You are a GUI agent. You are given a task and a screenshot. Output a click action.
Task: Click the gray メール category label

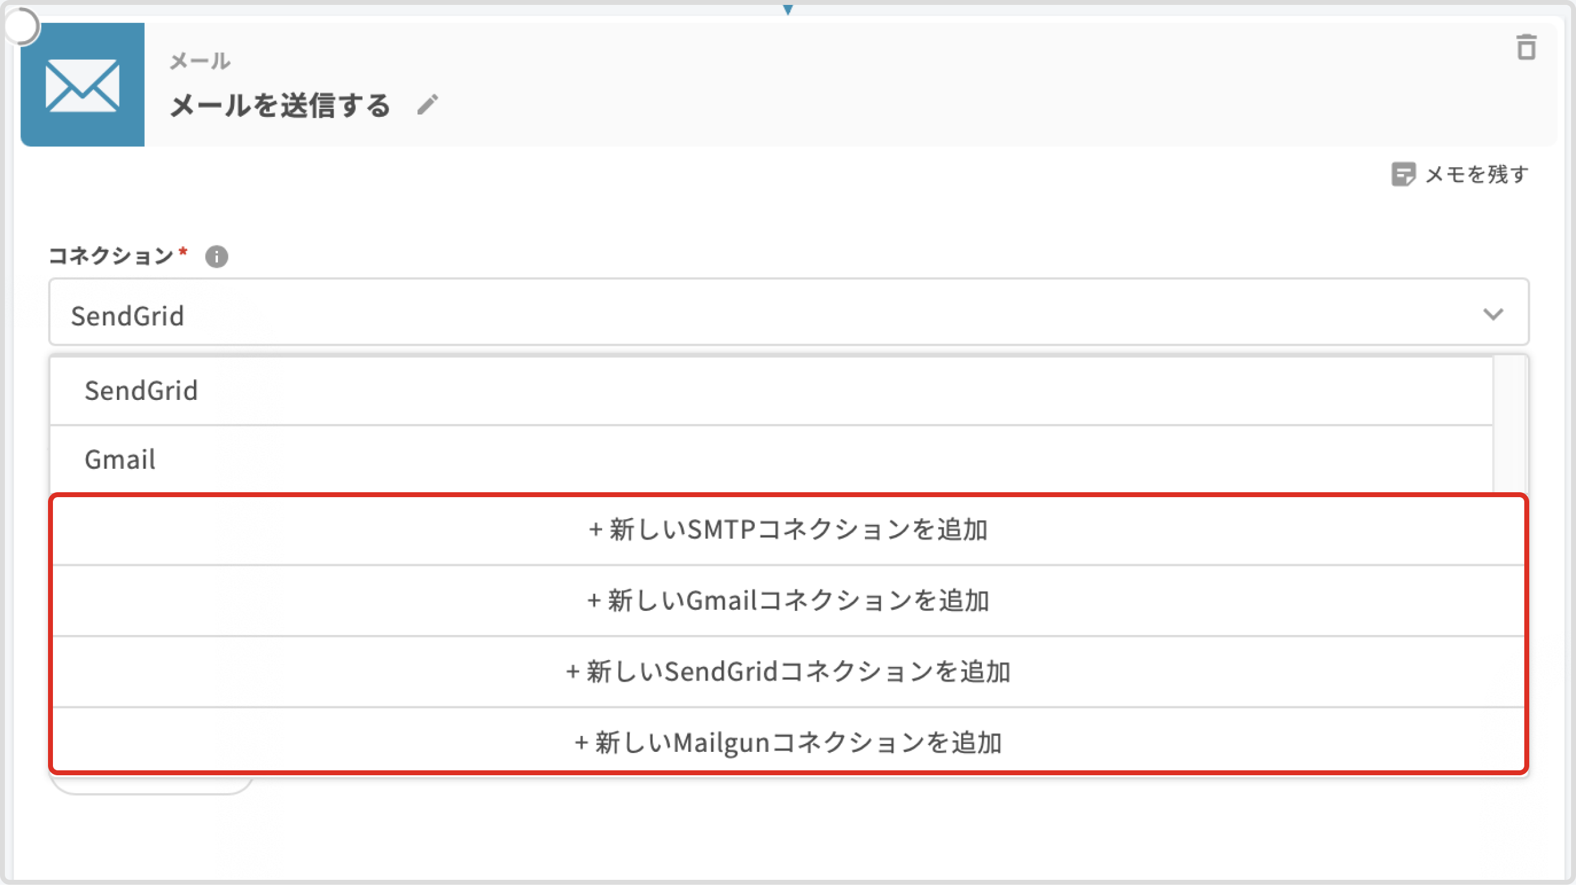[x=200, y=61]
